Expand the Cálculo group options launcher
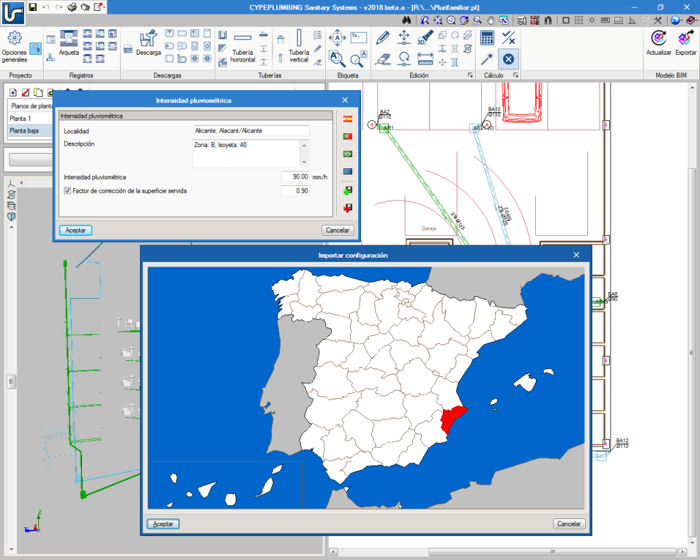The image size is (700, 560). click(x=515, y=75)
